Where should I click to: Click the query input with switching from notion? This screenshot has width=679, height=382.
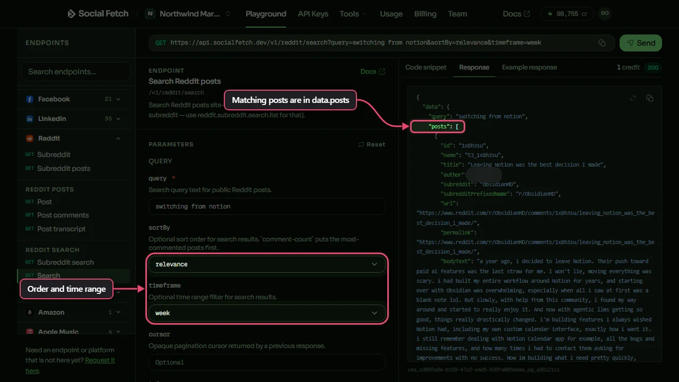click(267, 206)
